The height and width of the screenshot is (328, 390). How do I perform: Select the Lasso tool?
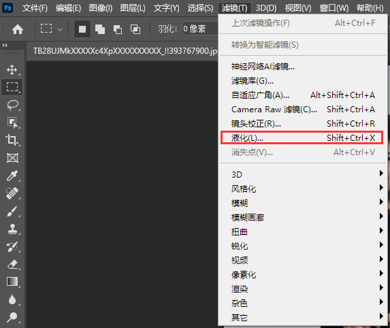(x=12, y=105)
